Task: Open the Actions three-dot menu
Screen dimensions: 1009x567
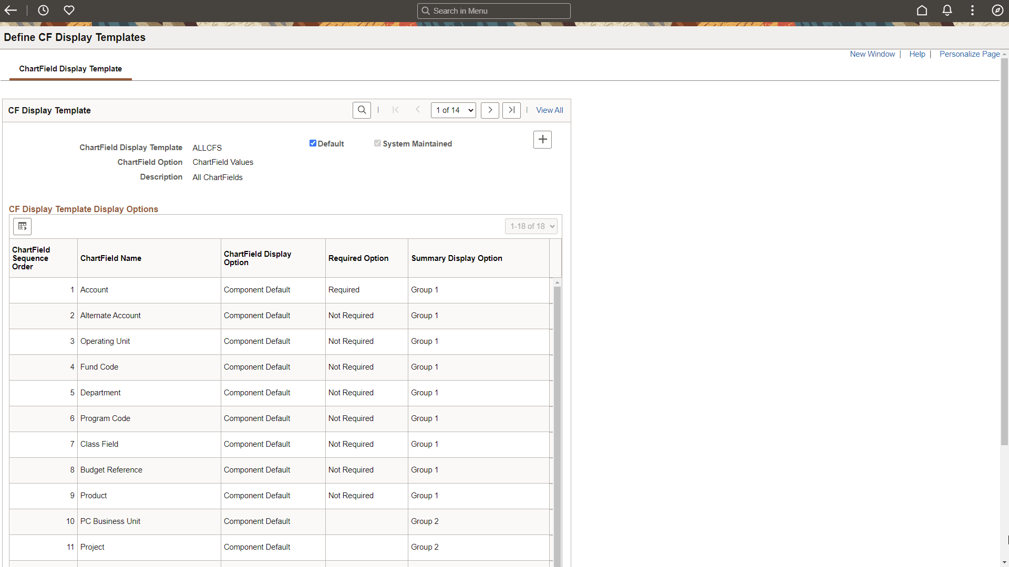Action: tap(972, 10)
